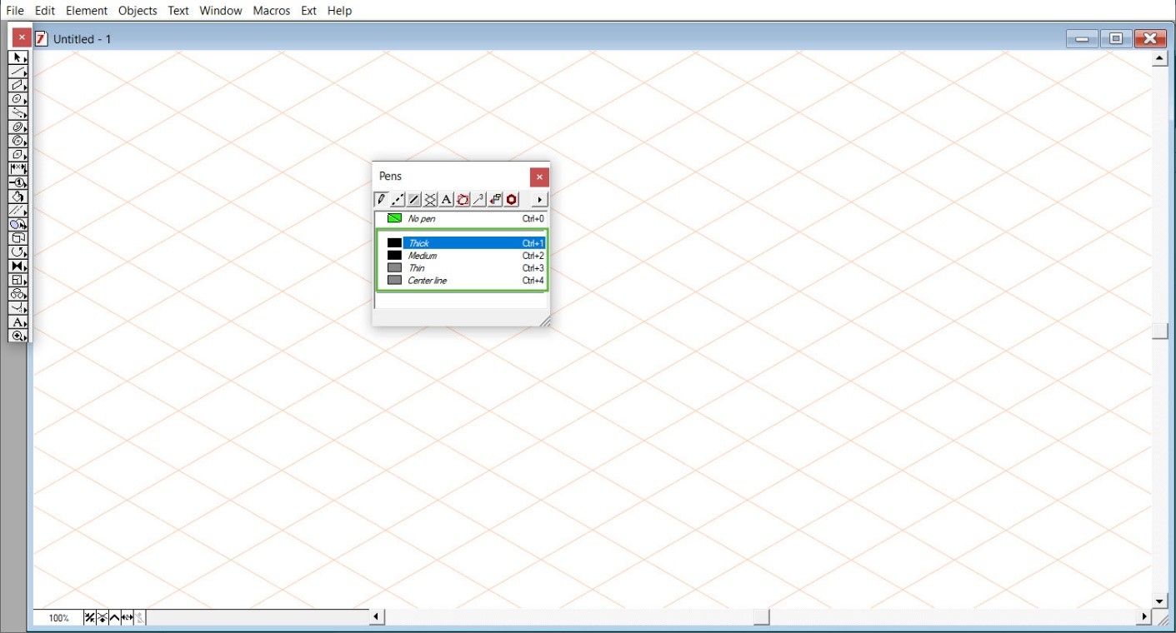Select the "Center line" pen name

(x=428, y=281)
